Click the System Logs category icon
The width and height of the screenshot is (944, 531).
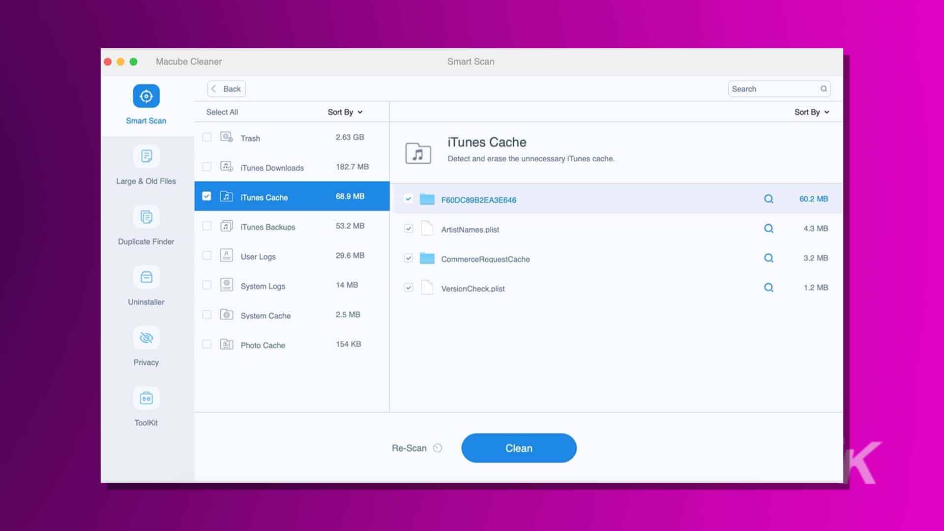tap(227, 285)
